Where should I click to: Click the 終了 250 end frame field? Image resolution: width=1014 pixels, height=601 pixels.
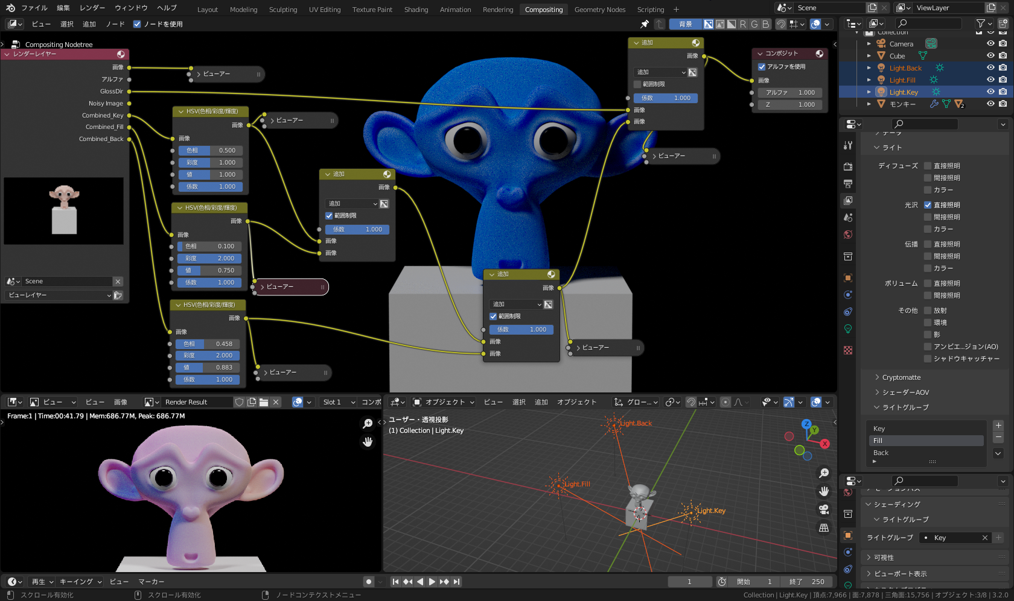tap(807, 582)
